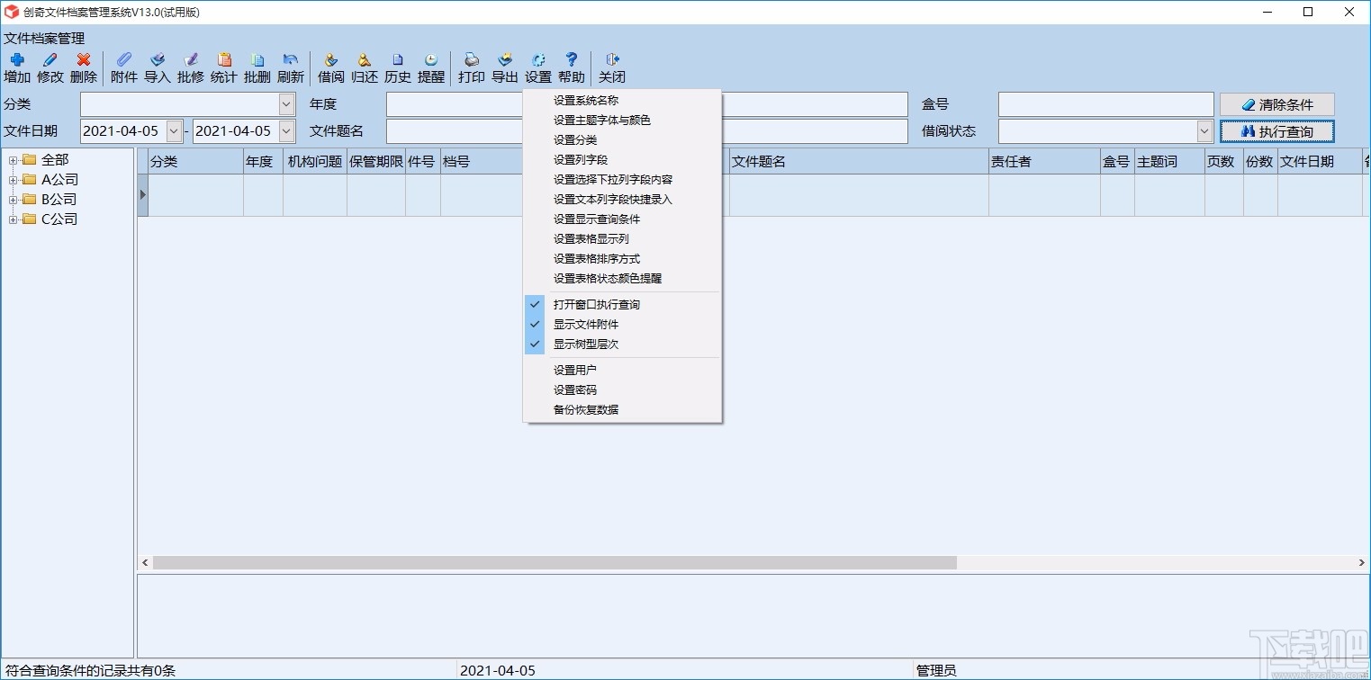Expand the C公司 tree node

14,219
